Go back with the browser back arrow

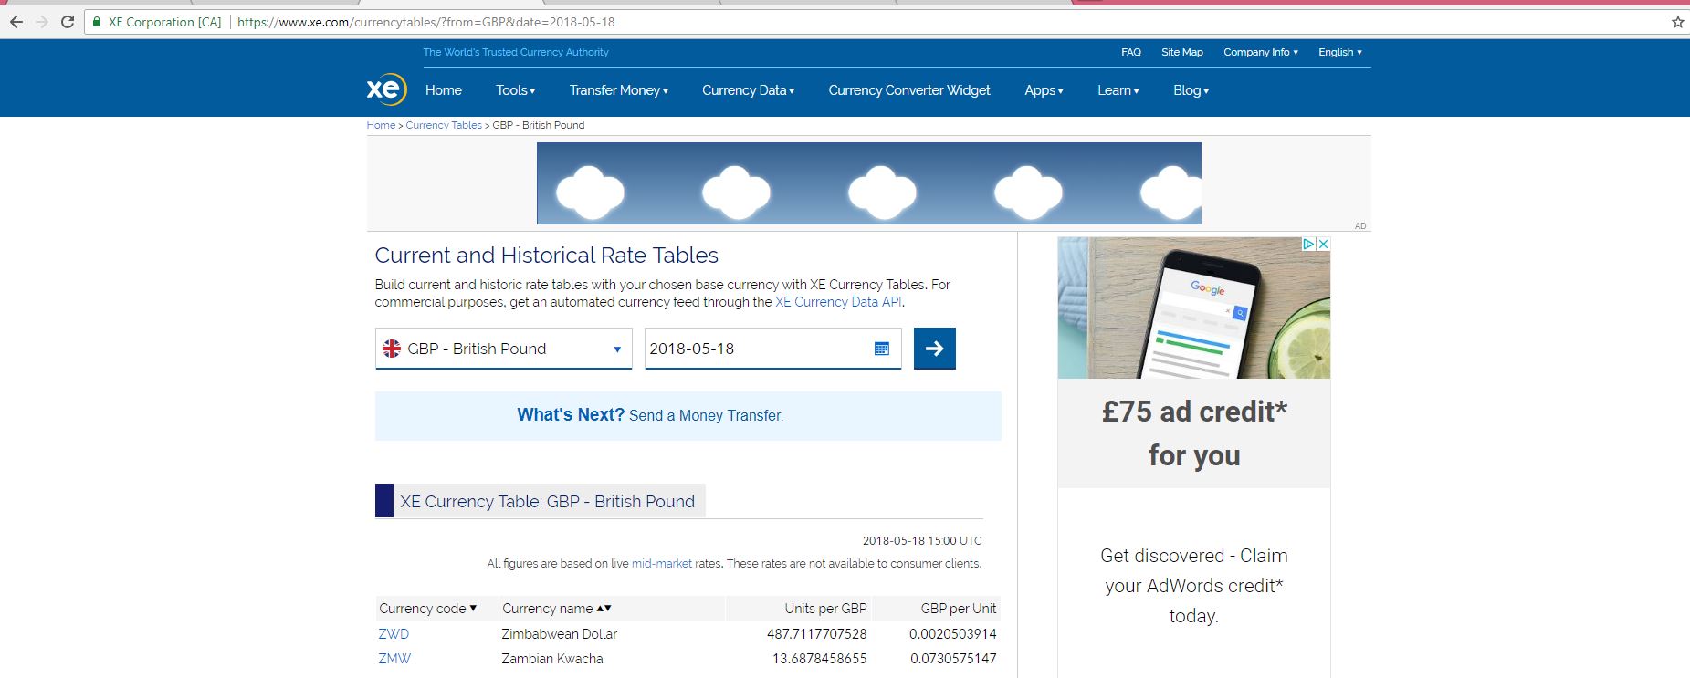pos(16,22)
